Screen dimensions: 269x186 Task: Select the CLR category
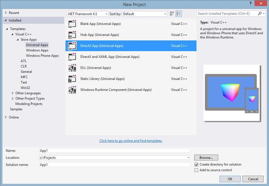(x=24, y=66)
